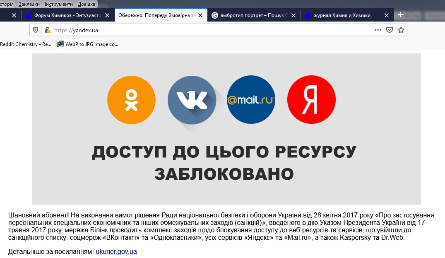Click the address bar showing yandex.ua

[x=207, y=30]
